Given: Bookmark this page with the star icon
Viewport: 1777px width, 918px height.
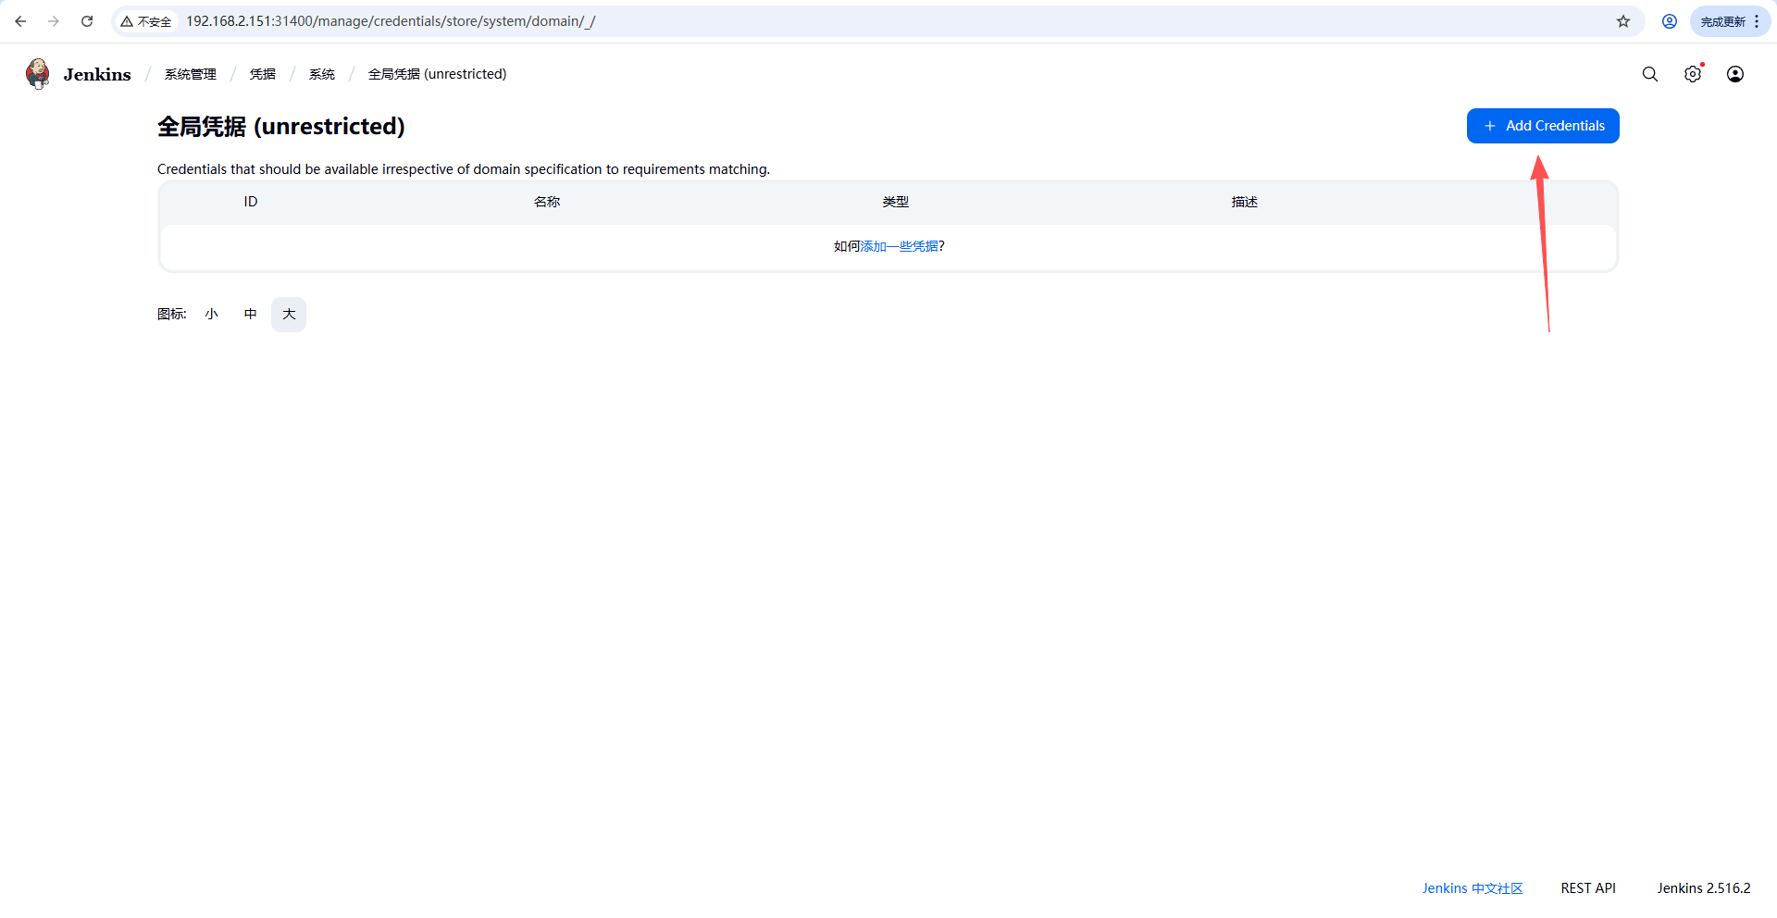Looking at the screenshot, I should coord(1623,21).
